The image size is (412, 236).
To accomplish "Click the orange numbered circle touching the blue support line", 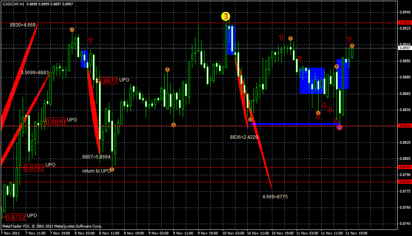I will (250, 120).
